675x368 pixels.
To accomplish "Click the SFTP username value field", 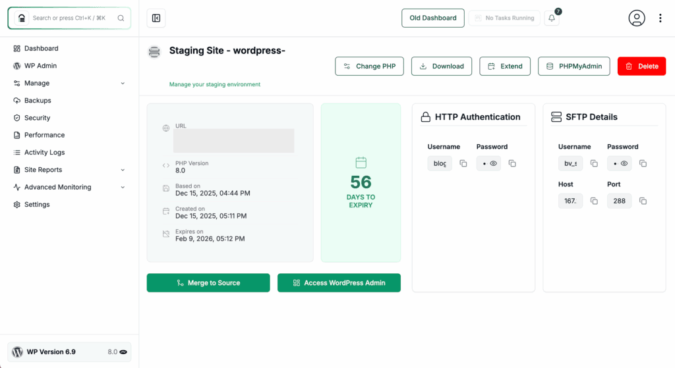I will click(x=570, y=163).
